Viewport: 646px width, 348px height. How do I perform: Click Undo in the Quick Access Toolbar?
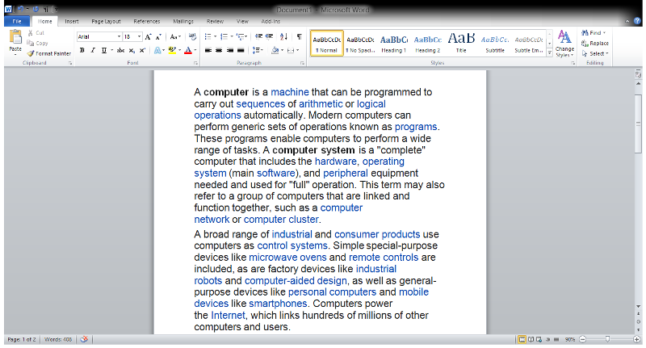tap(21, 9)
